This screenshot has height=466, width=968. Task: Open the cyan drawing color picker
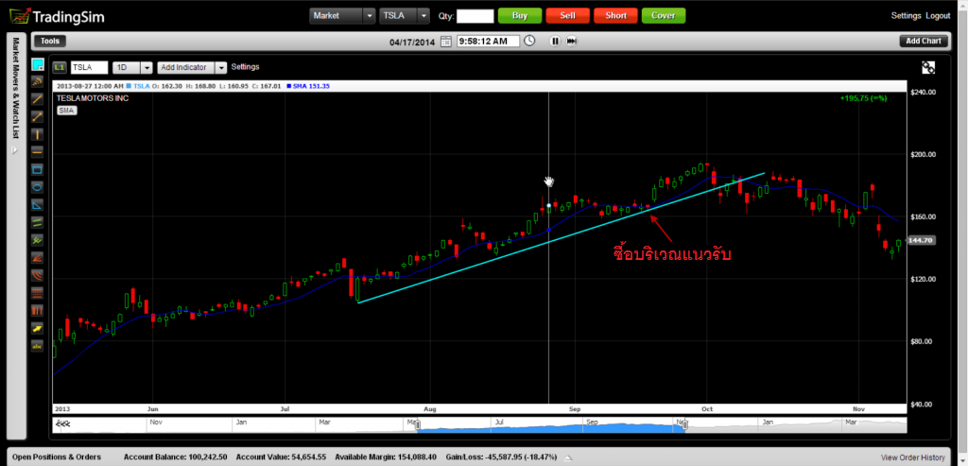pos(38,65)
